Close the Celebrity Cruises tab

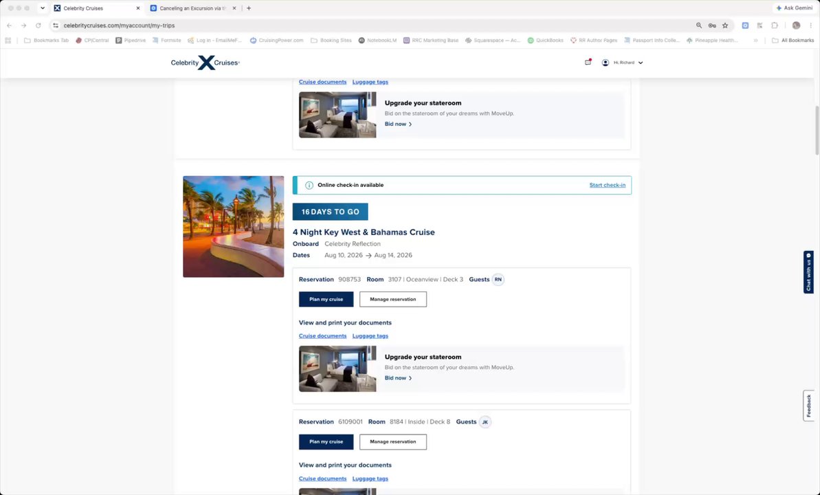tap(138, 8)
